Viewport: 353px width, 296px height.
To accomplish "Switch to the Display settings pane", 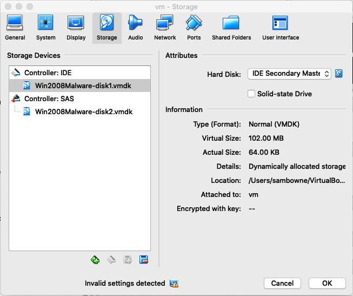I will (x=76, y=28).
